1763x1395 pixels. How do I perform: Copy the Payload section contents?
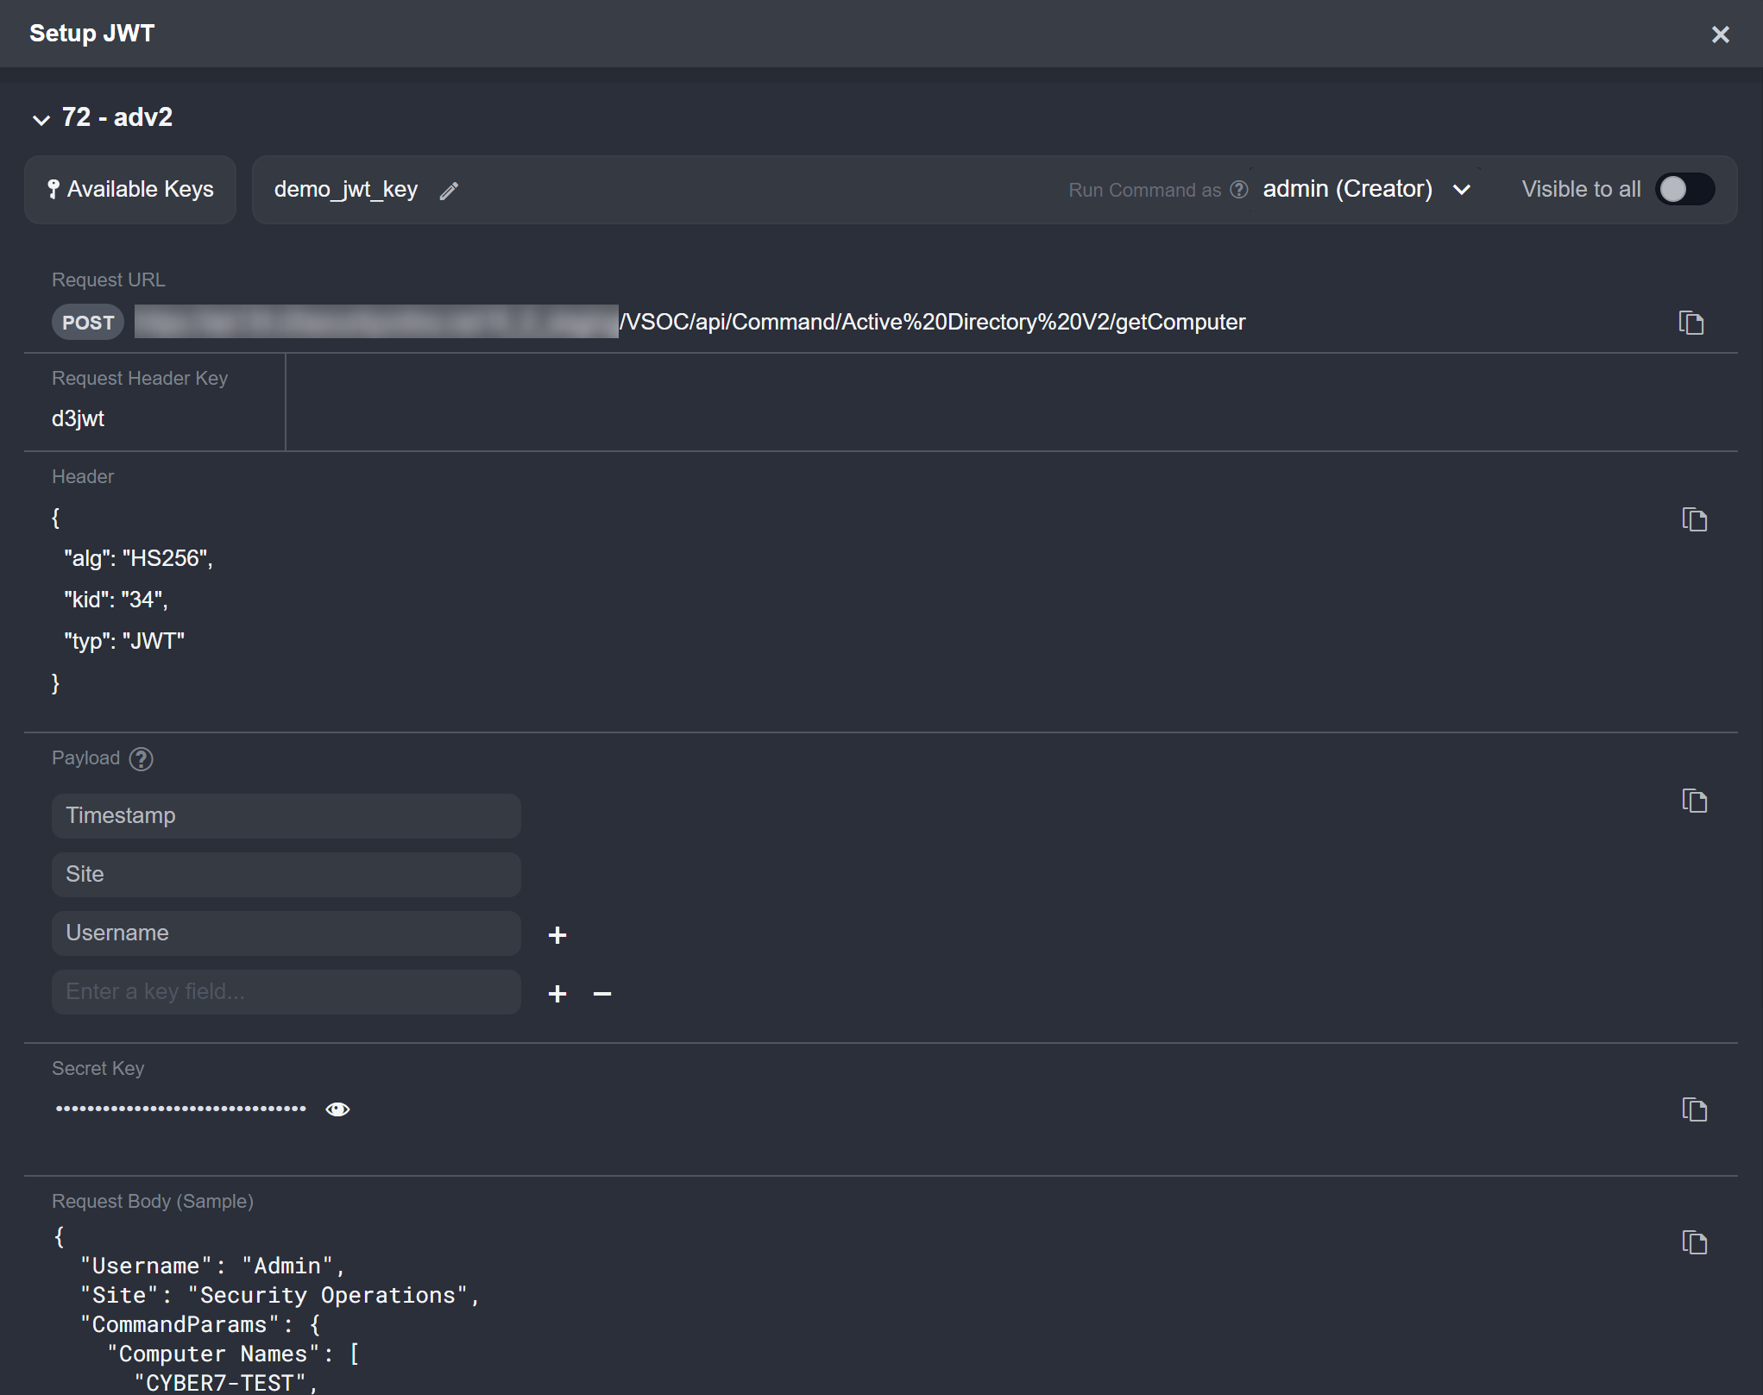[x=1694, y=801]
